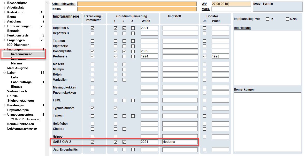
Task: Open the Verbandbuch entry
Action: click(x=17, y=91)
